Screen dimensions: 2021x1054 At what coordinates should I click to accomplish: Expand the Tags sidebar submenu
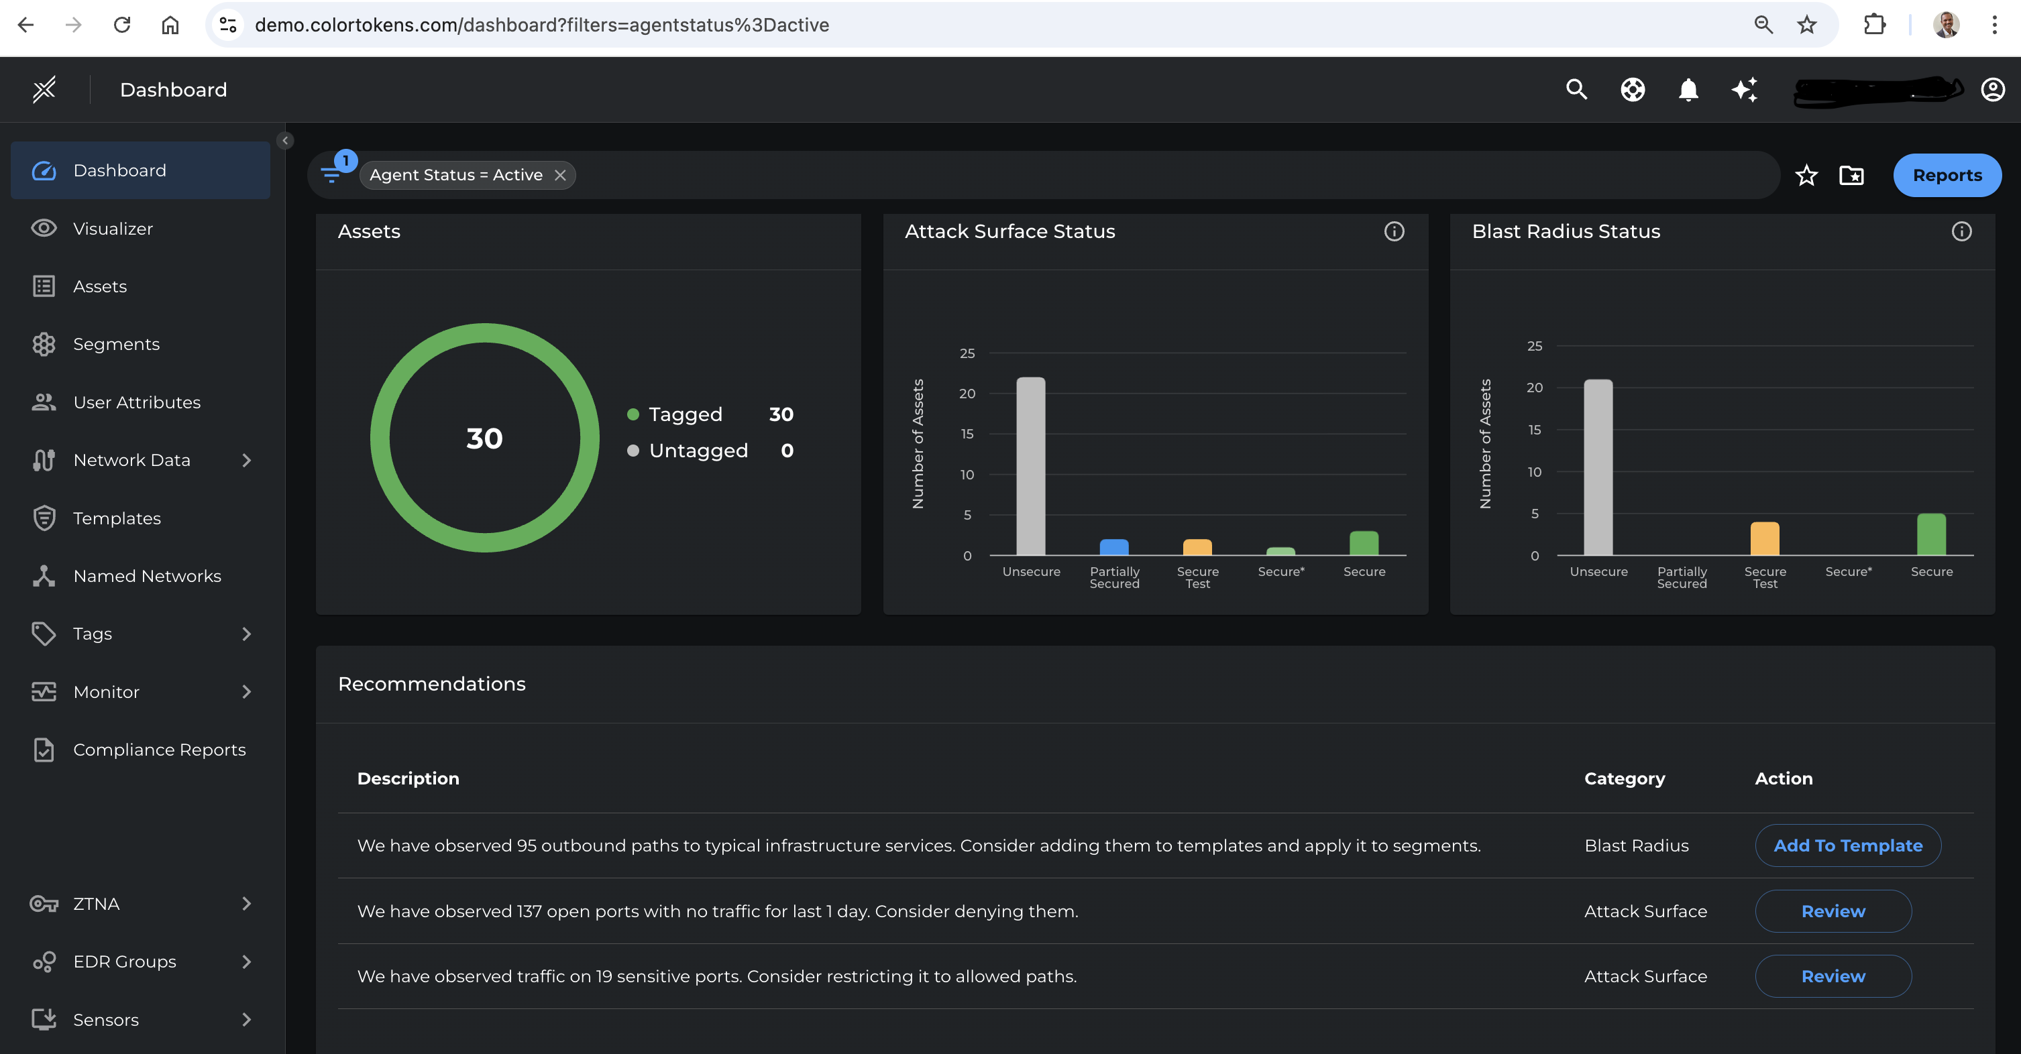click(x=246, y=634)
